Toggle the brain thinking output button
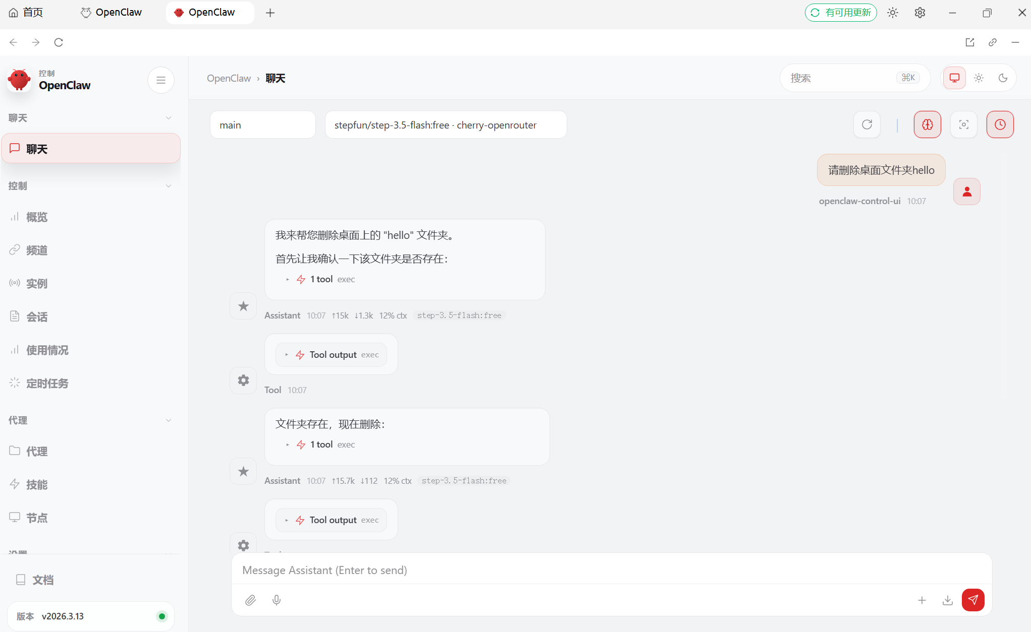Viewport: 1031px width, 632px height. point(927,124)
